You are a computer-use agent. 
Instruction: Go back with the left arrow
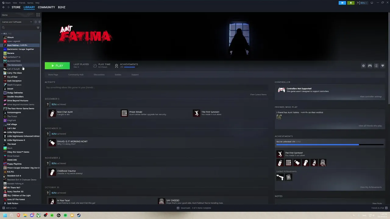click(x=4, y=7)
